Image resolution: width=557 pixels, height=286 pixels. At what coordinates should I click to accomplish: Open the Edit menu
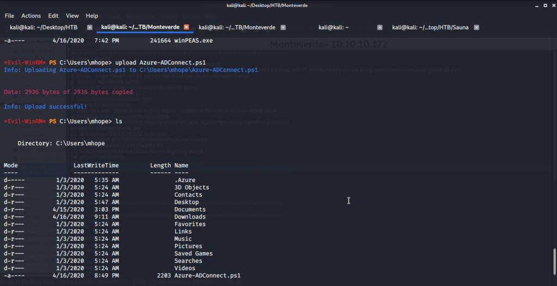tap(53, 16)
